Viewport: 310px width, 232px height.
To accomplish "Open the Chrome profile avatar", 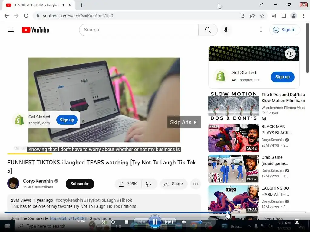I will point(294,16).
